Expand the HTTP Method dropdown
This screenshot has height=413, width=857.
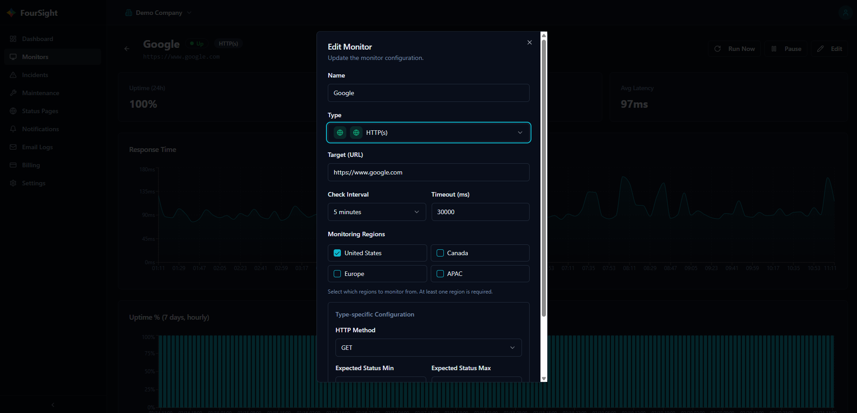428,348
